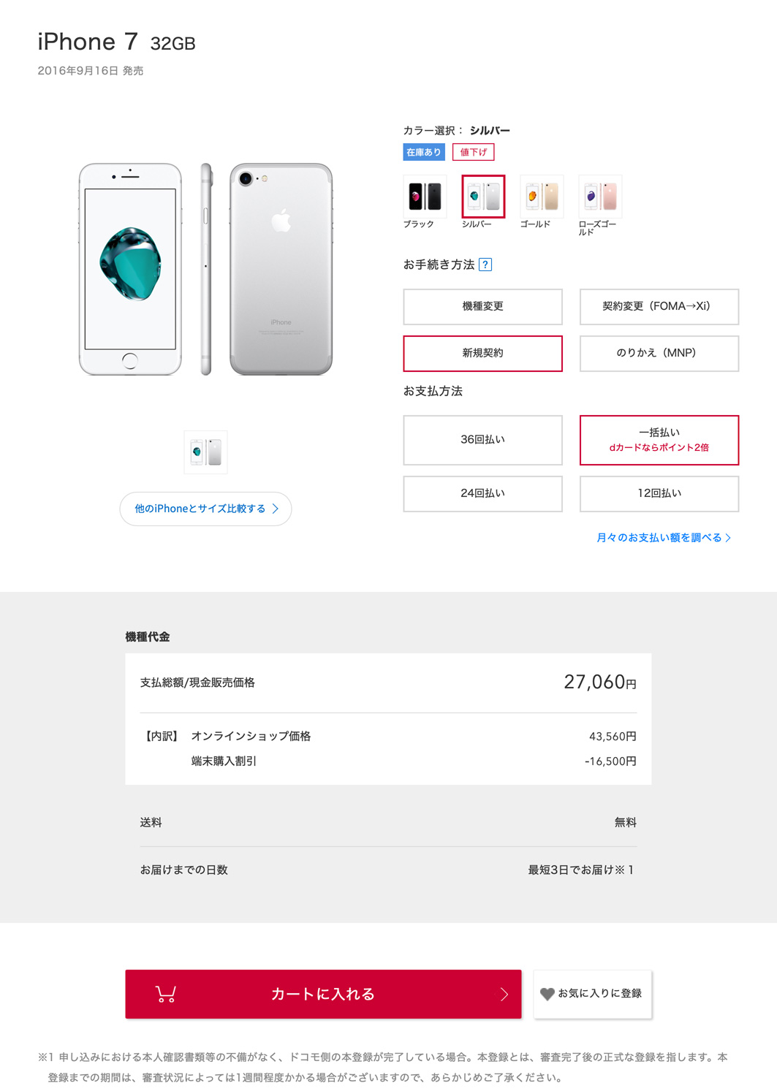This screenshot has height=1091, width=777.
Task: Choose 一括払い payment method
Action: [659, 440]
